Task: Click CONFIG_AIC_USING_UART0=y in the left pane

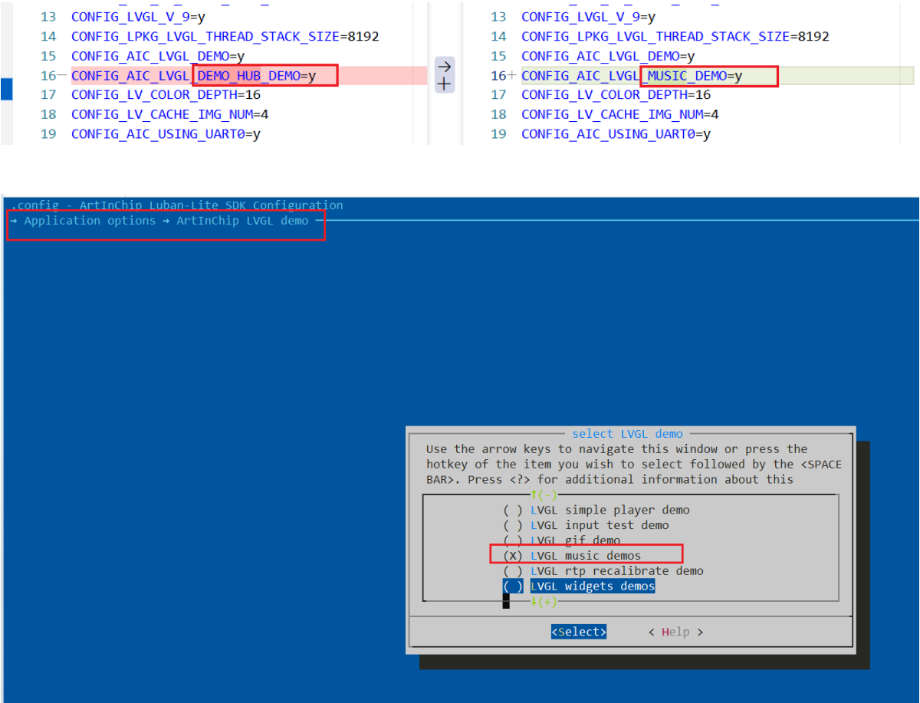Action: pos(166,134)
